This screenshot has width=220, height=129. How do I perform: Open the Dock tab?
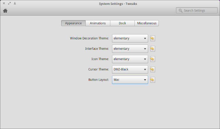(x=122, y=23)
